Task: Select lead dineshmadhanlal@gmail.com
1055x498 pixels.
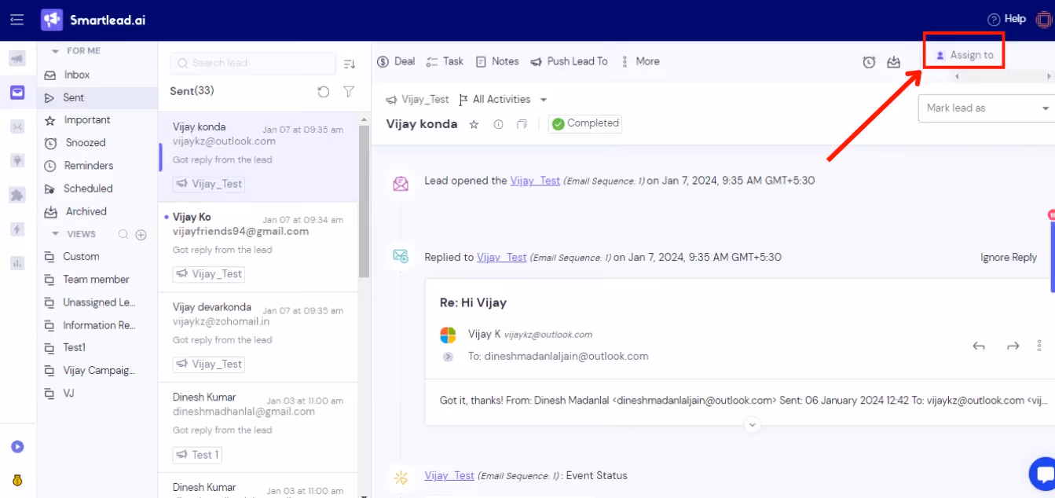Action: click(258, 427)
